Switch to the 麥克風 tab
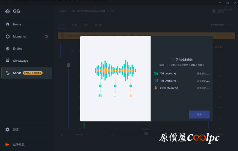The height and width of the screenshot is (151, 238). (98, 25)
